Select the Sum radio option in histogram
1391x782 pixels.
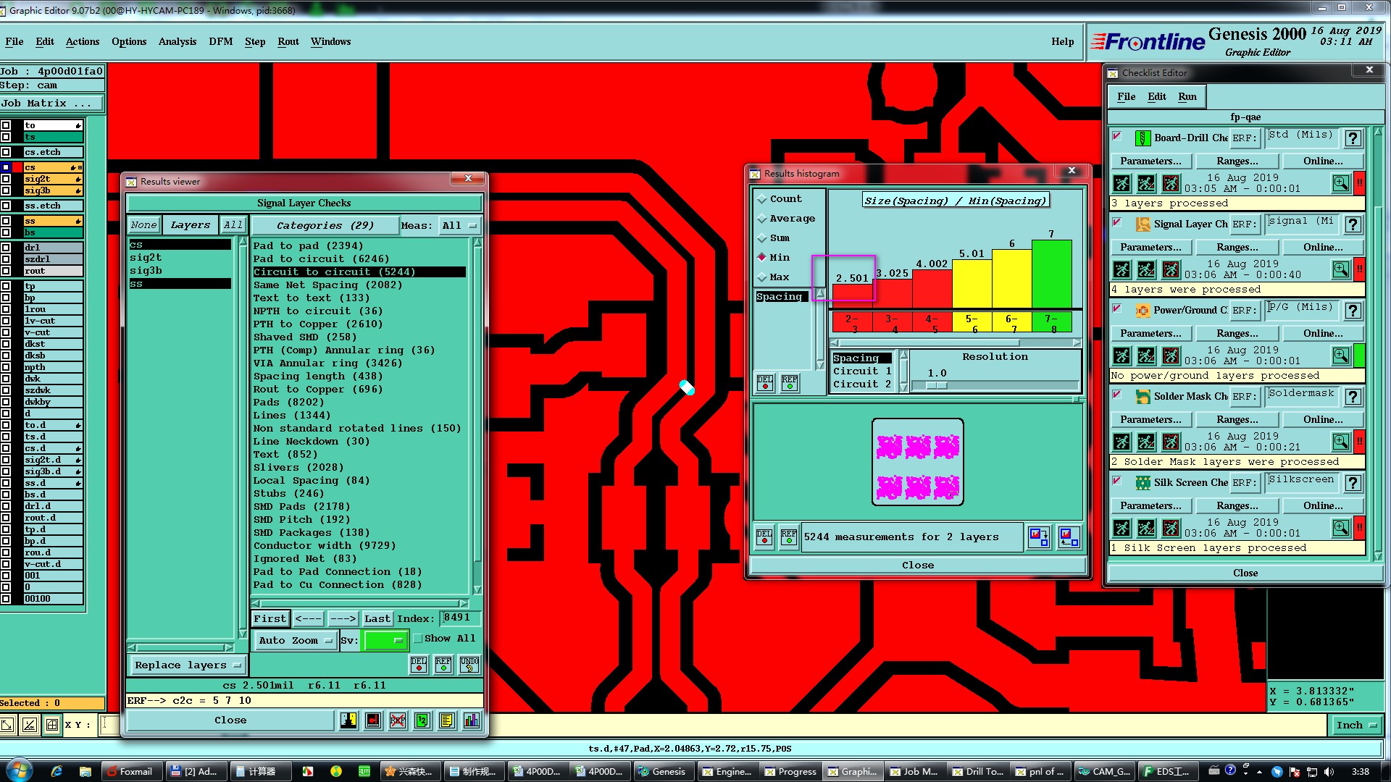point(762,237)
